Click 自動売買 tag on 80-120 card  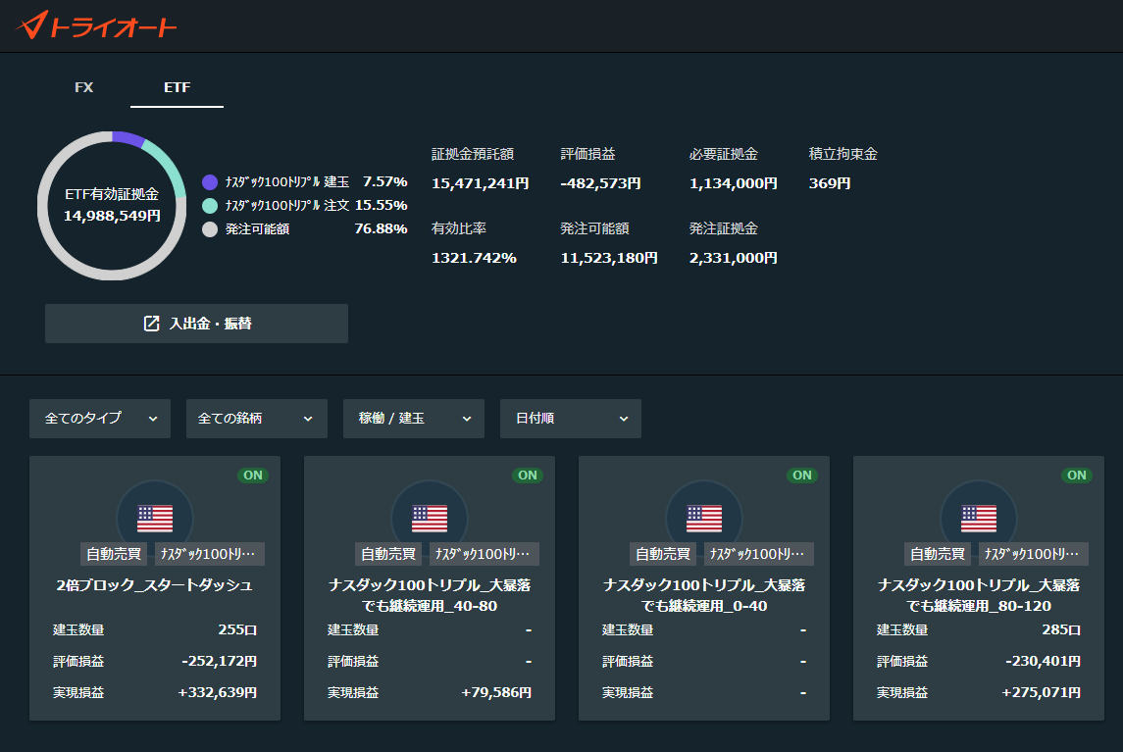pos(938,554)
